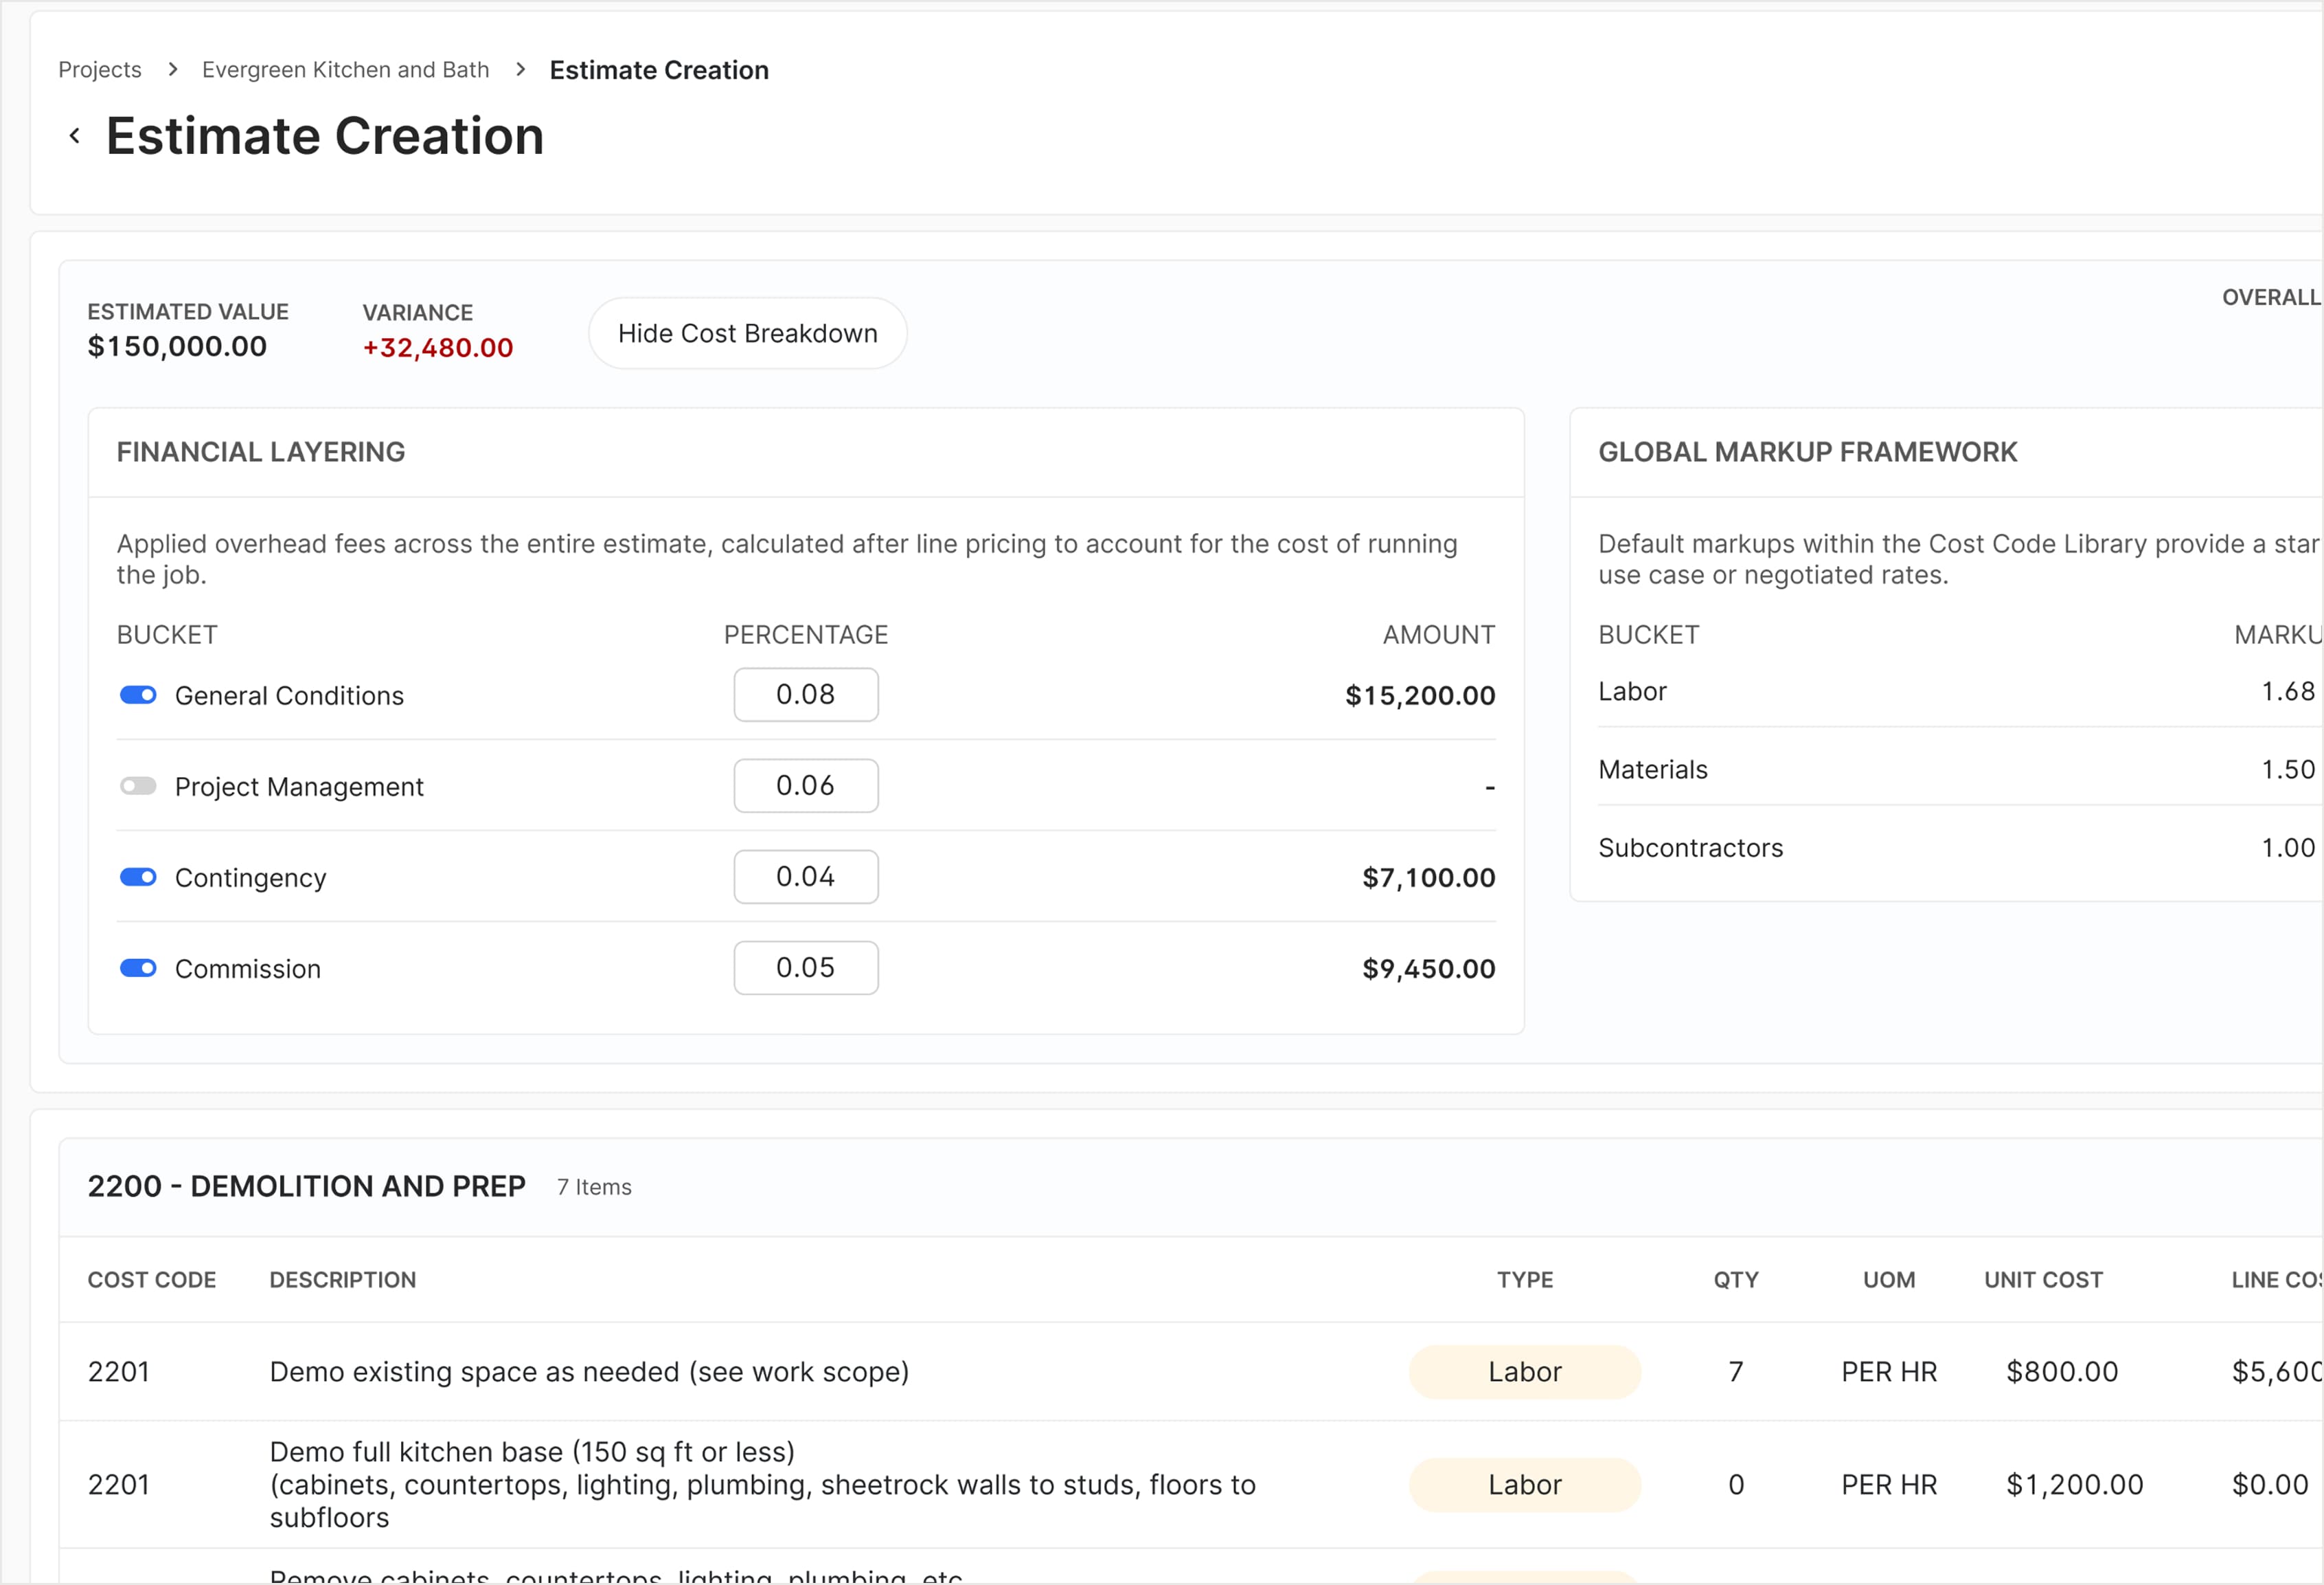Click the back arrow beside Estimate Creation title
This screenshot has width=2324, height=1585.
(74, 136)
